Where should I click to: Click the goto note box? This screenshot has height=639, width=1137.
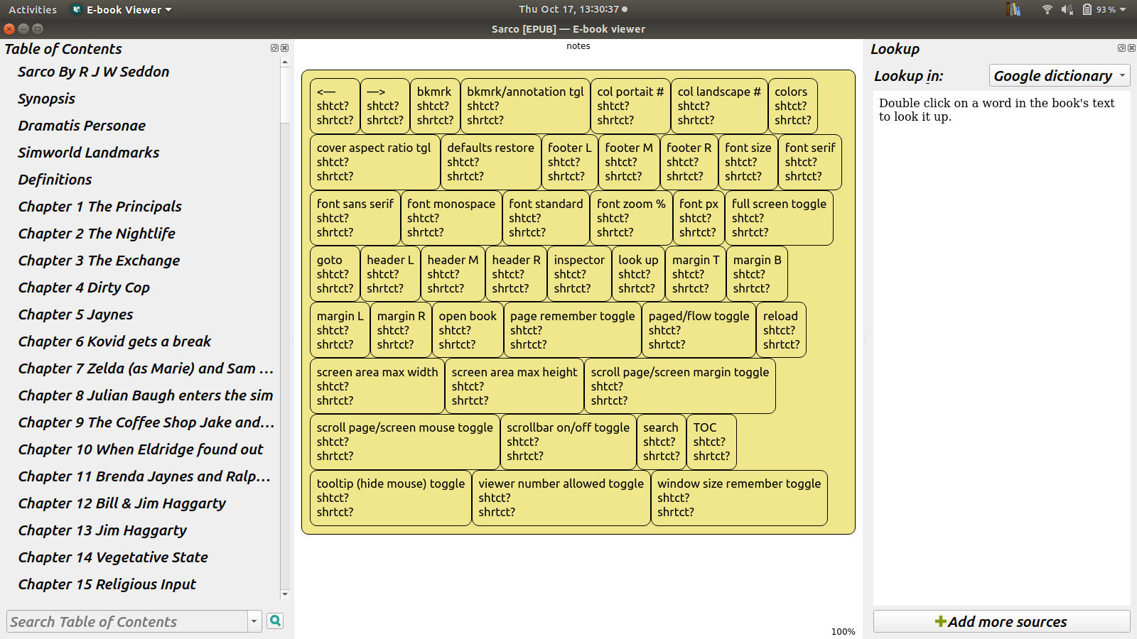tap(335, 274)
